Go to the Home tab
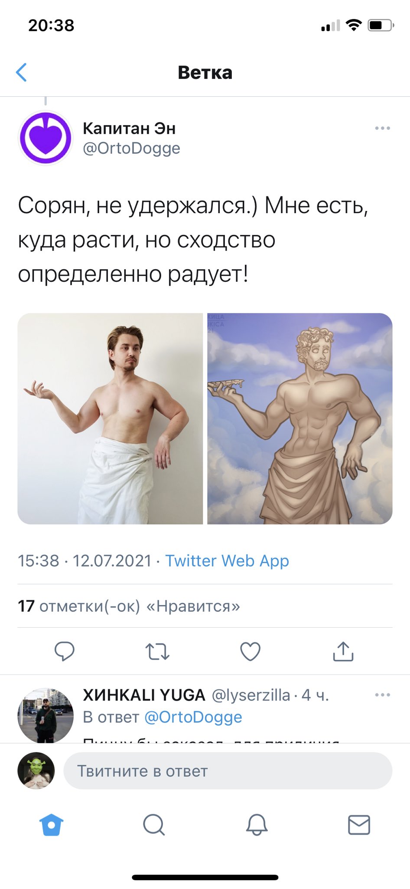This screenshot has width=410, height=889. 51,825
